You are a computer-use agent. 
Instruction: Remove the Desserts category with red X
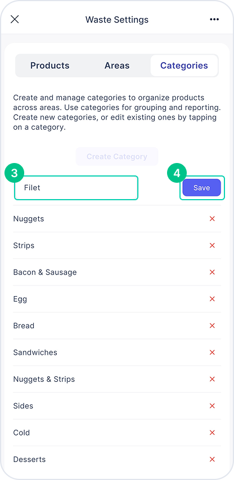(212, 459)
